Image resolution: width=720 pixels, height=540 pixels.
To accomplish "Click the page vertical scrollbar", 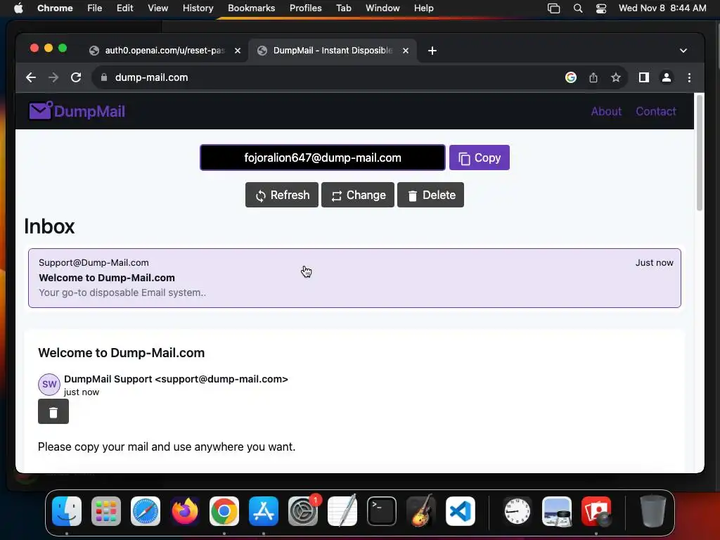I will click(x=700, y=153).
